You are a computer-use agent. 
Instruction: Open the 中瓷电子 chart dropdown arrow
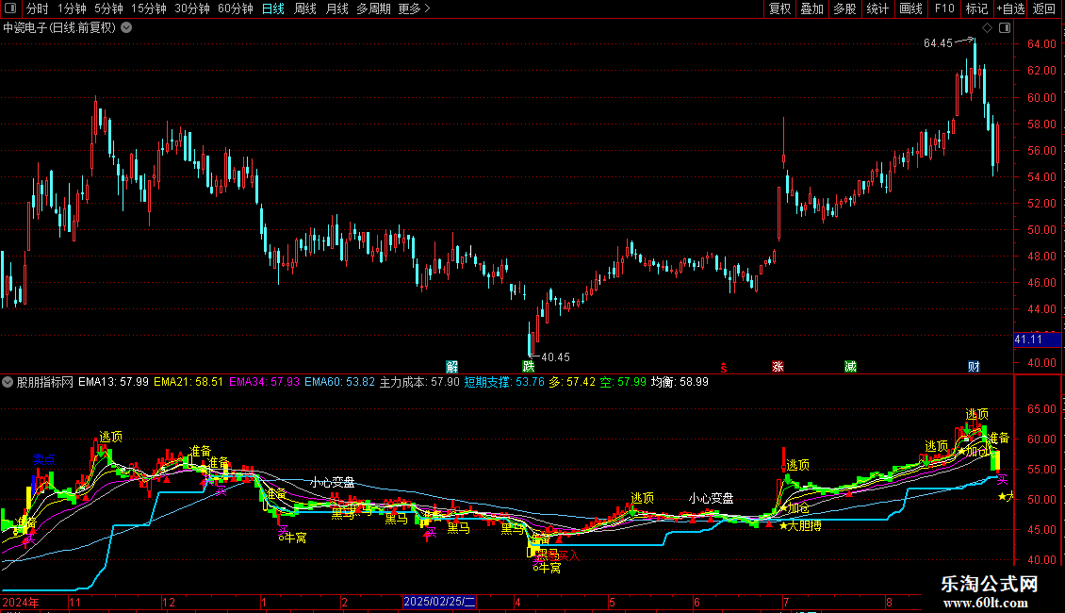coord(126,28)
